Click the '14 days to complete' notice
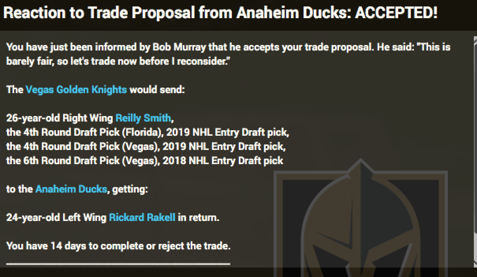 [x=118, y=246]
